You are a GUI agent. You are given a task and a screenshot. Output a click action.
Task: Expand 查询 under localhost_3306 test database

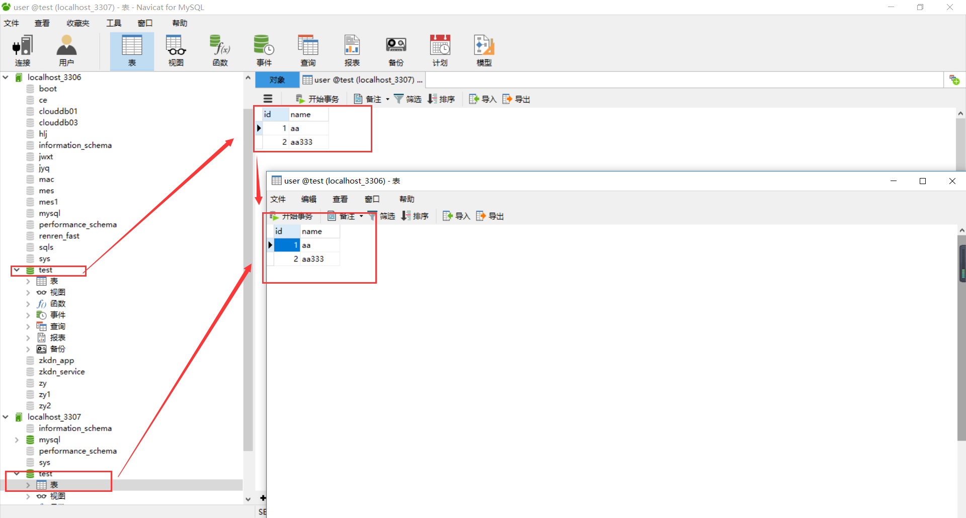pyautogui.click(x=28, y=326)
